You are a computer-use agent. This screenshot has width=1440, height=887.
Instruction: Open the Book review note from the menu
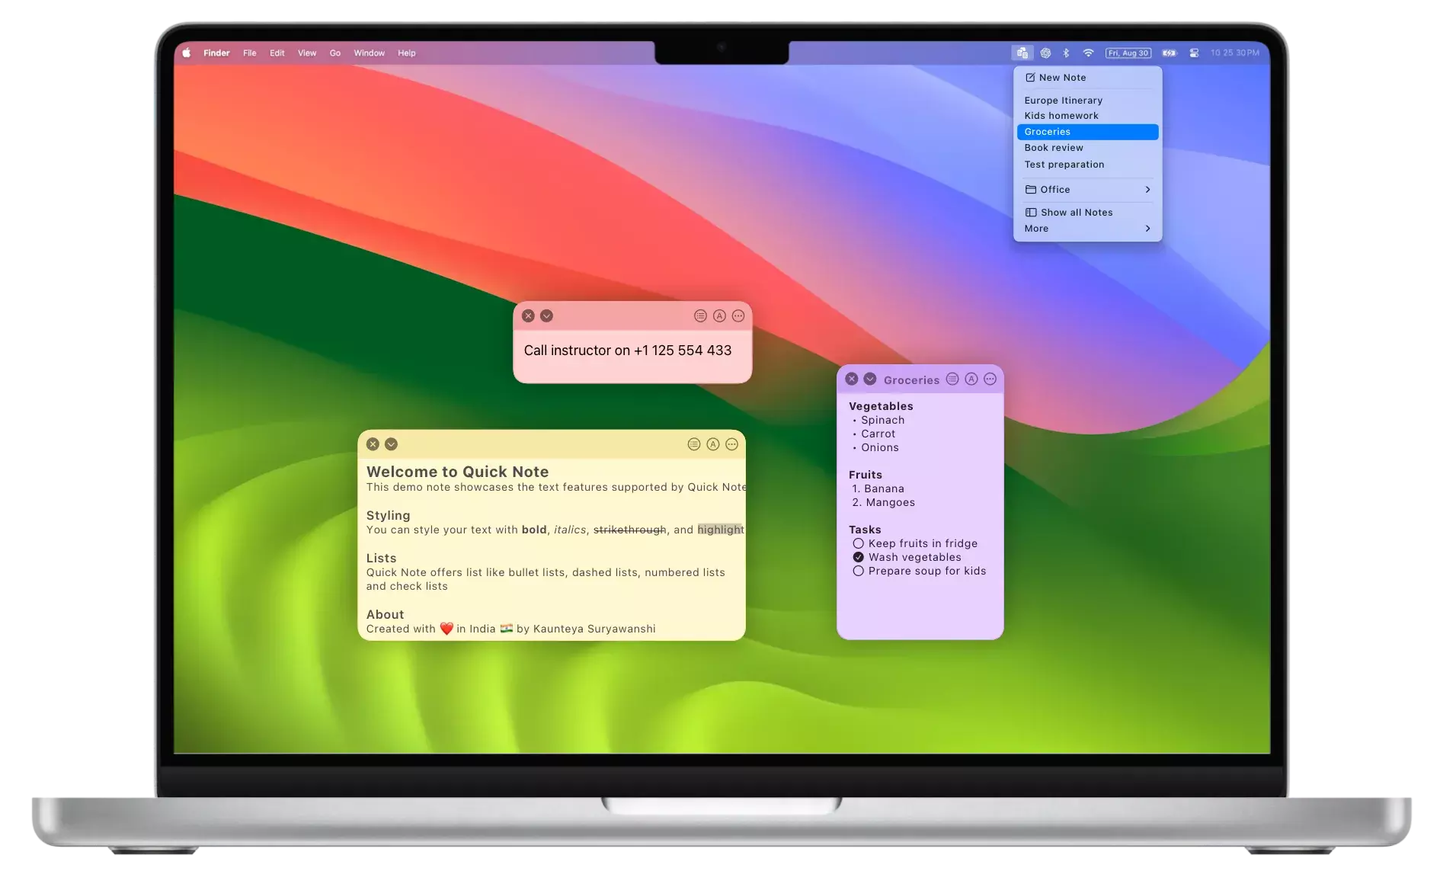[1087, 148]
